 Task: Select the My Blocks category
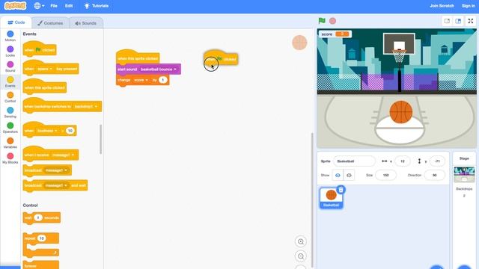[x=10, y=158]
